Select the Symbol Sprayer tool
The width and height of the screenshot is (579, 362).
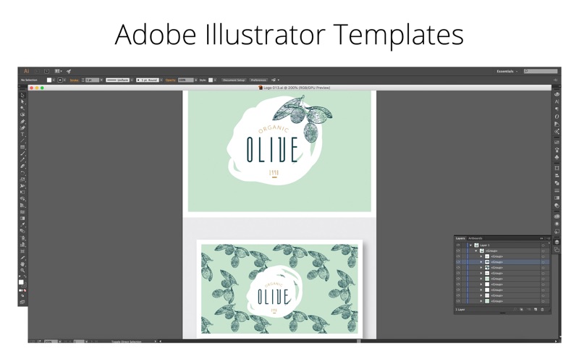[22, 238]
